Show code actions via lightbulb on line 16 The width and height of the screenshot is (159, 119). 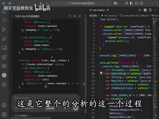coord(101,73)
